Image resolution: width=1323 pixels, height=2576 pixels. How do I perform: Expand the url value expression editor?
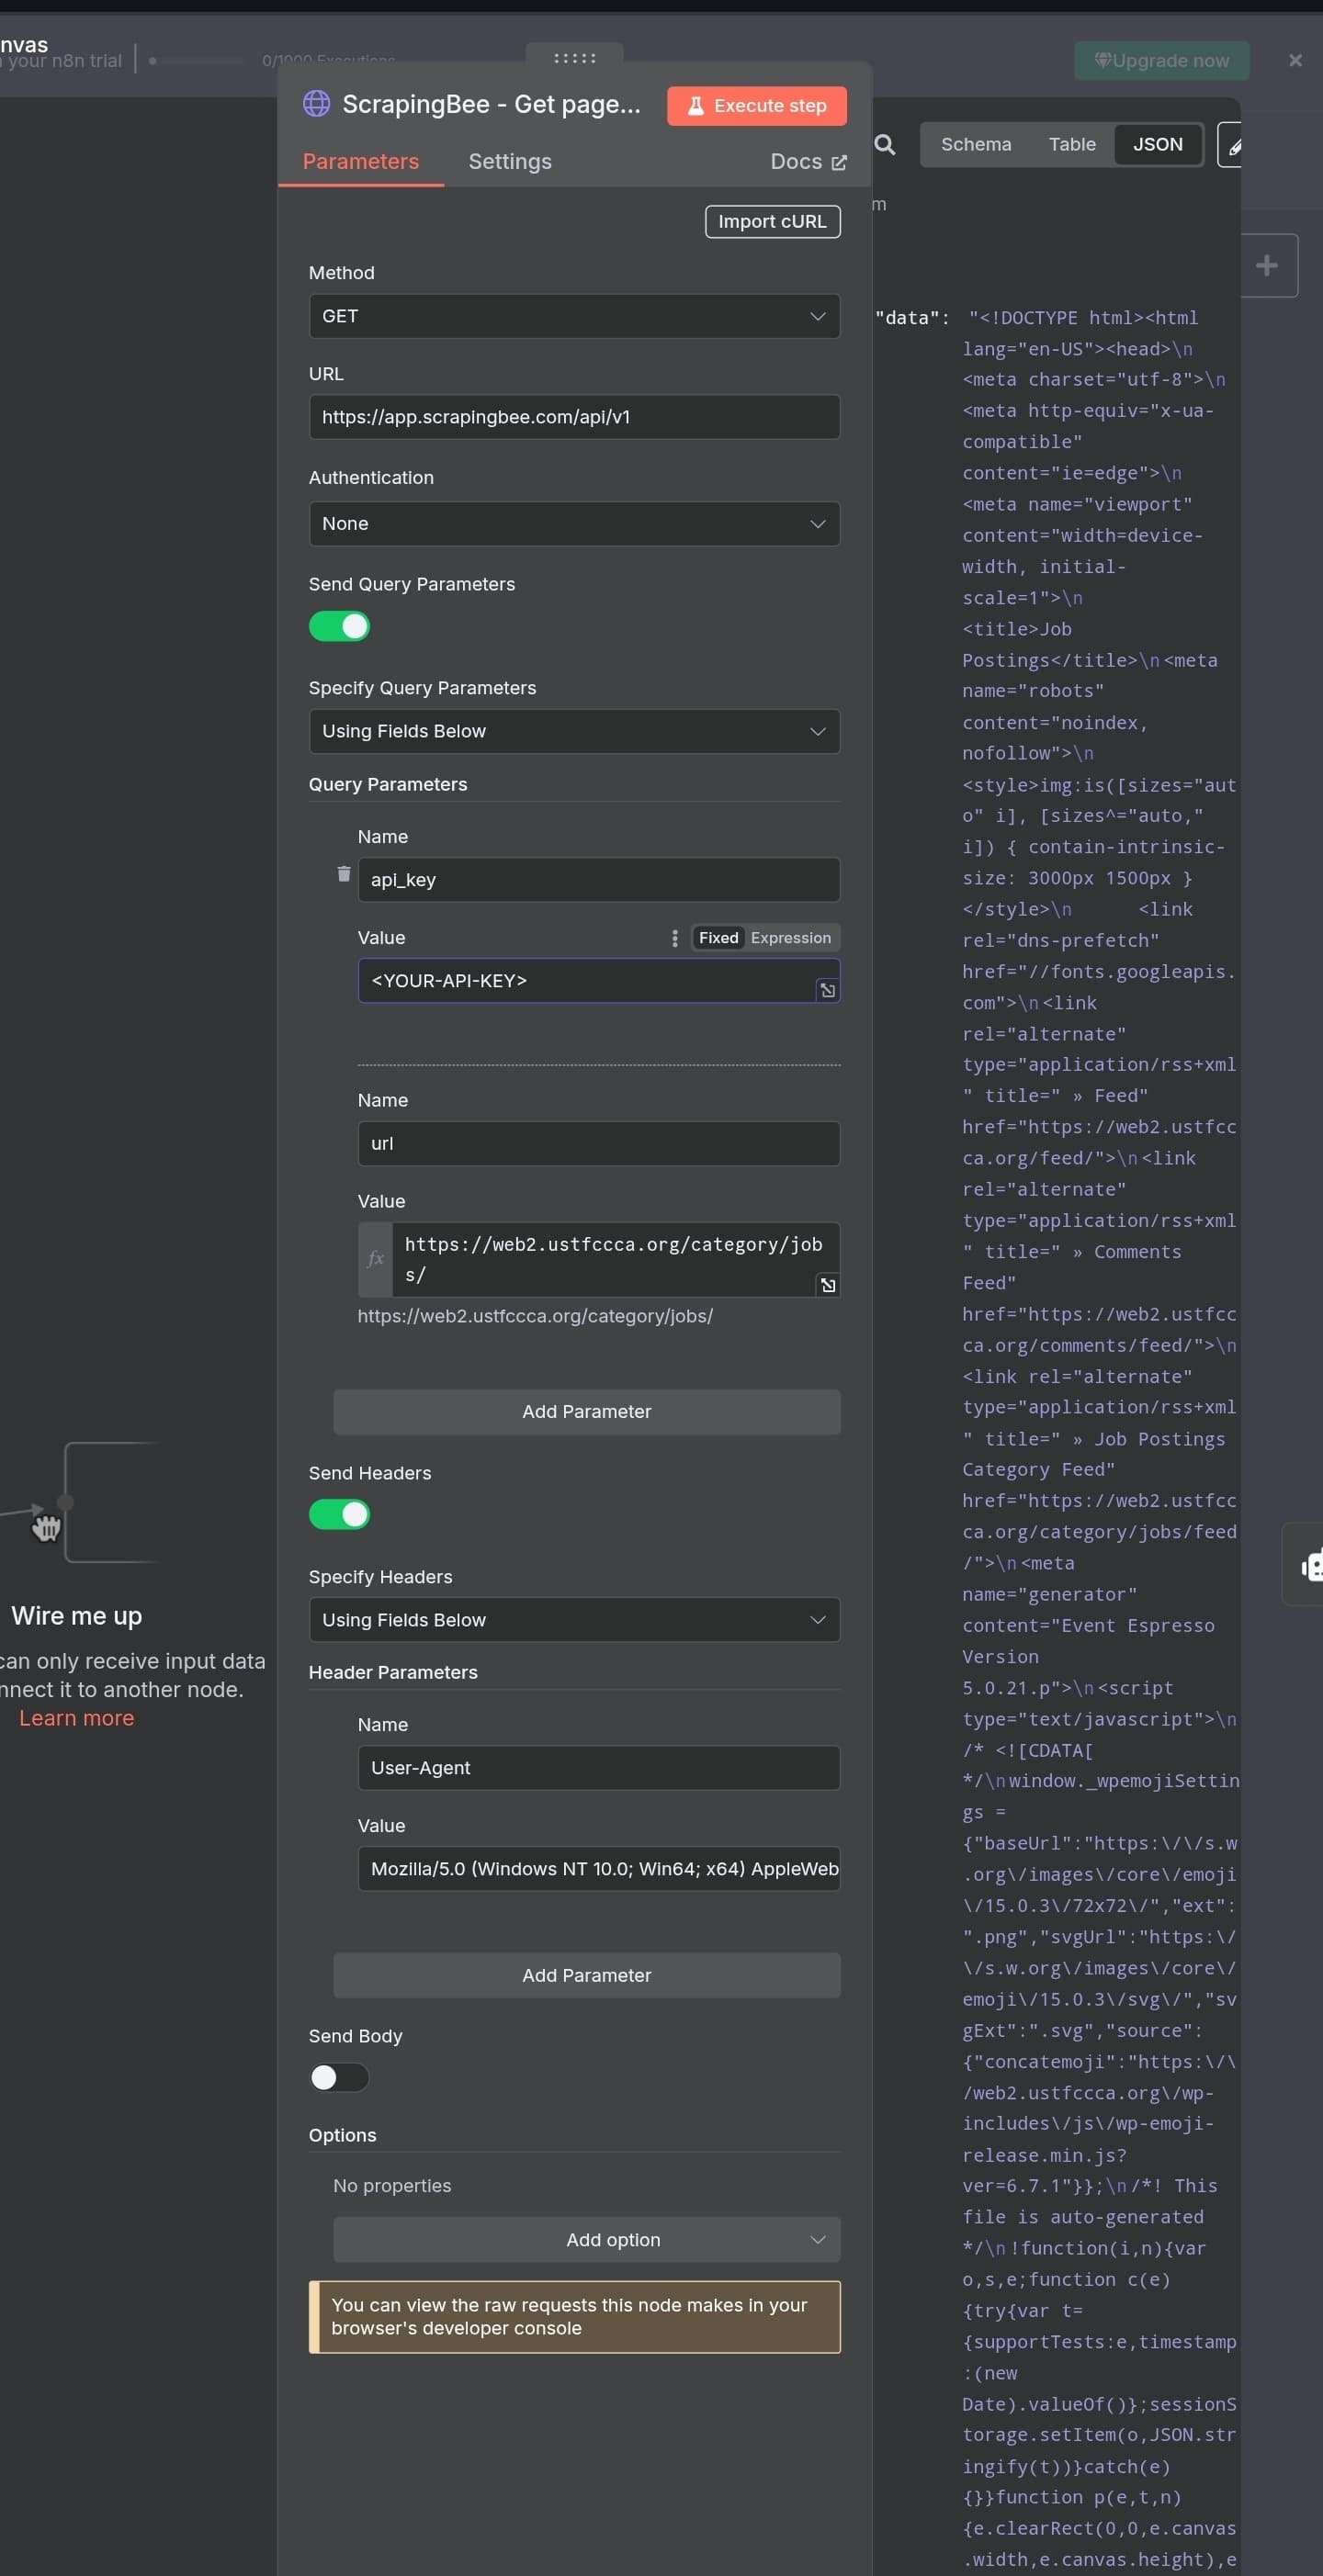coord(828,1284)
